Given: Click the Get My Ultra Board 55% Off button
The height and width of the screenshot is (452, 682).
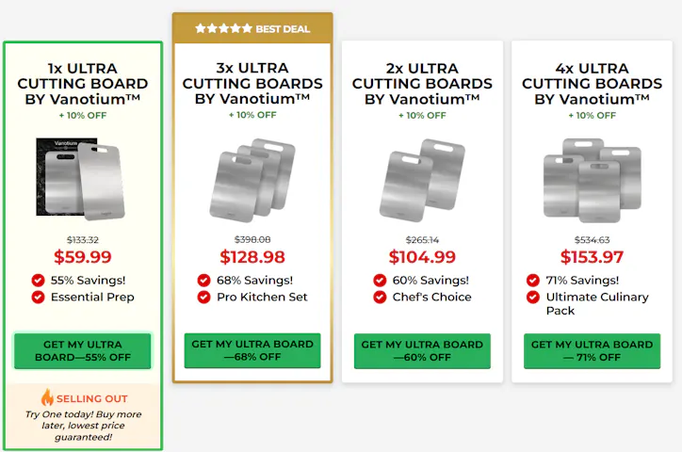Looking at the screenshot, I should click(x=82, y=350).
